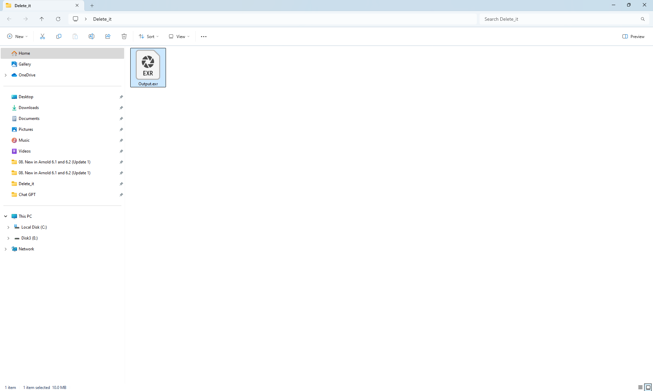Screen dimensions: 653x391
Task: Click the Share icon in toolbar
Action: pos(108,36)
